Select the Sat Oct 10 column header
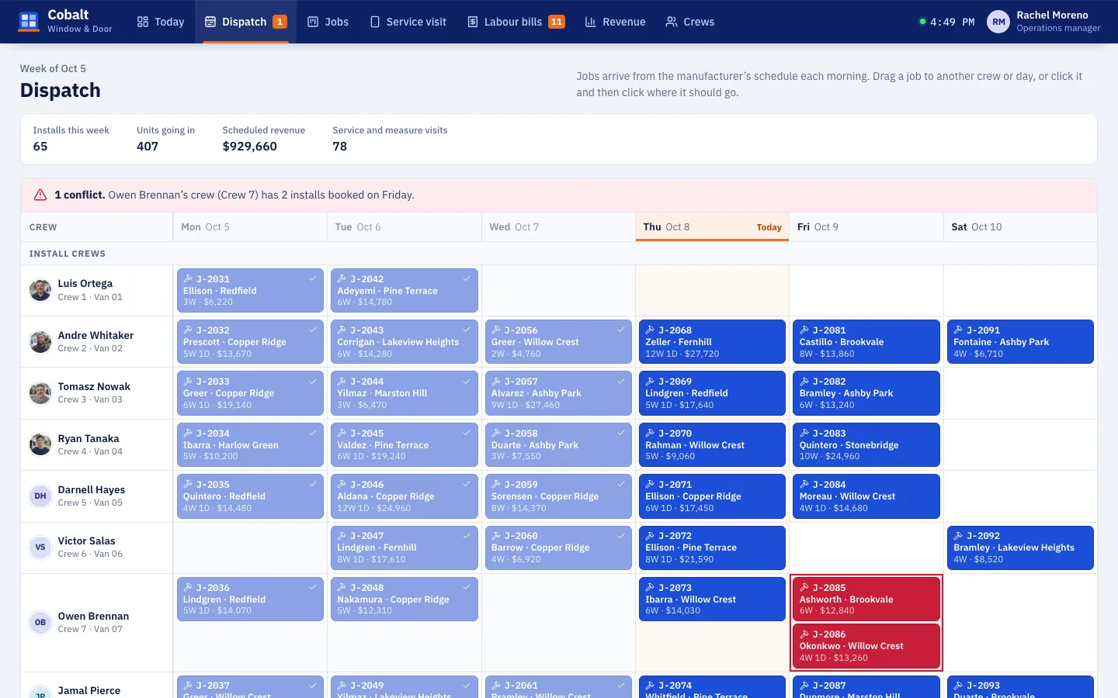The height and width of the screenshot is (698, 1118). tap(1020, 227)
